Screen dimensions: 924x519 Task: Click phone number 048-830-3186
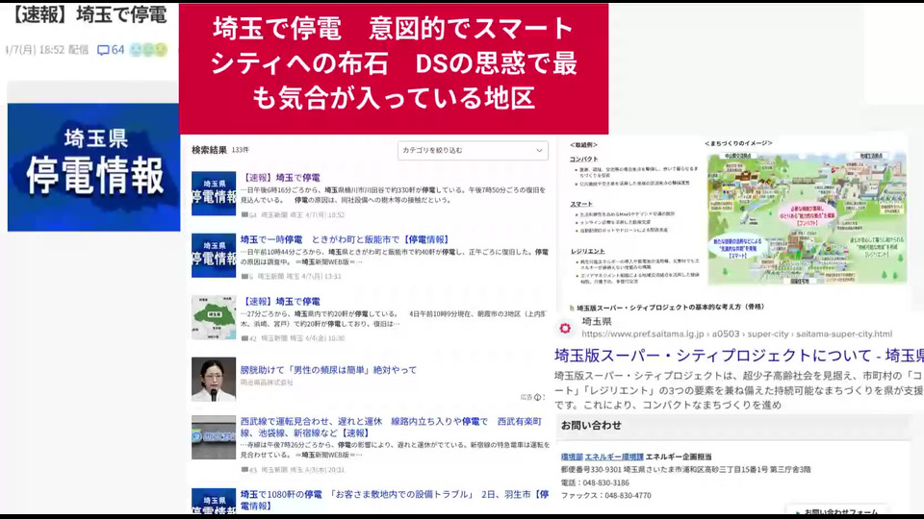605,482
